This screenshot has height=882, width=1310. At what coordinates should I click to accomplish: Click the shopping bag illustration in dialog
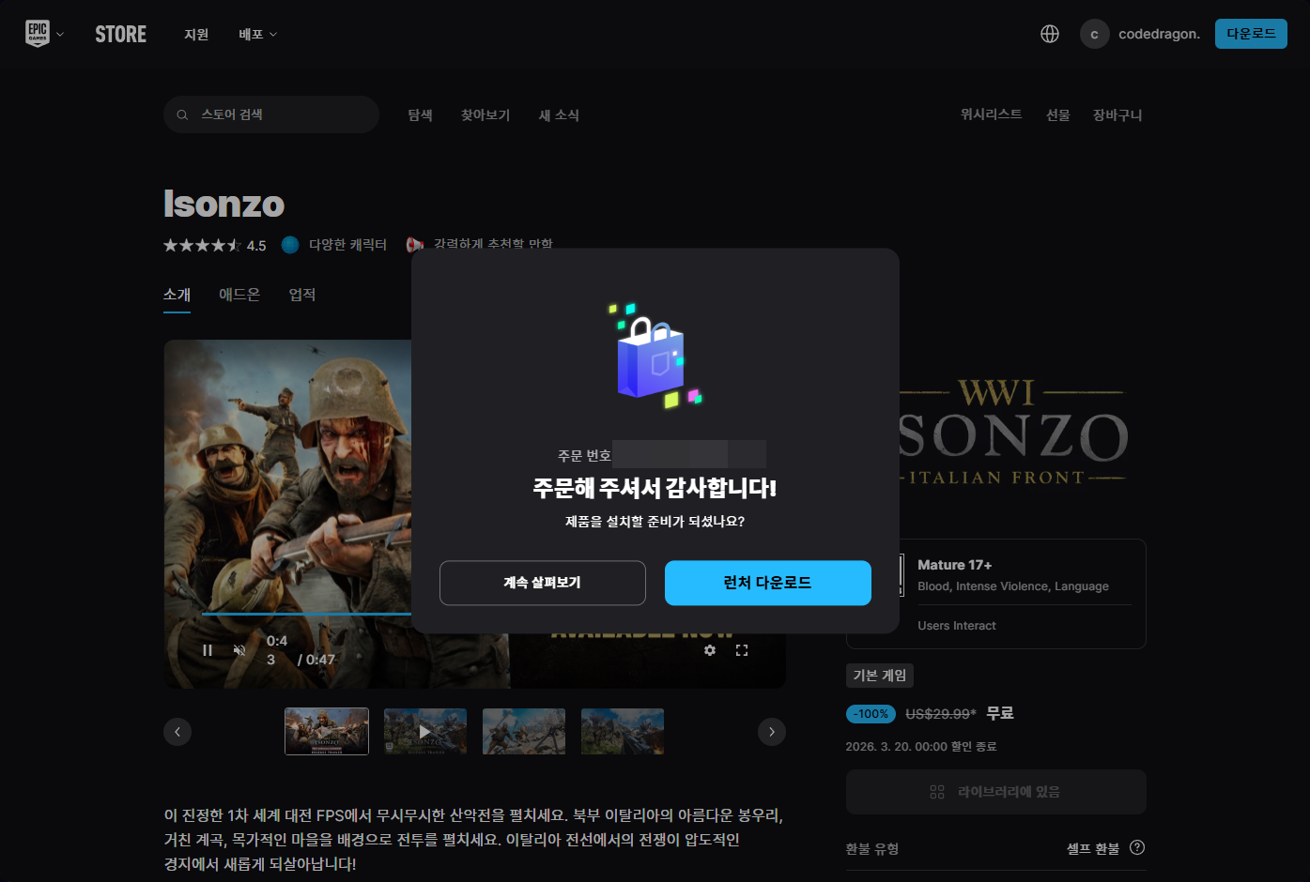pos(655,357)
